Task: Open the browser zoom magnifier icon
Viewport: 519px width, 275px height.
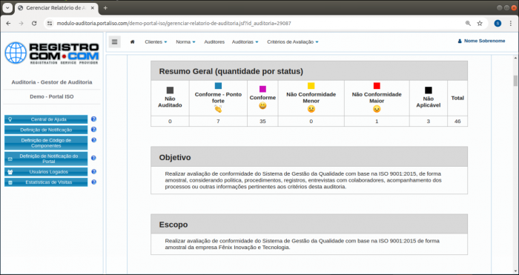Action: pyautogui.click(x=468, y=24)
